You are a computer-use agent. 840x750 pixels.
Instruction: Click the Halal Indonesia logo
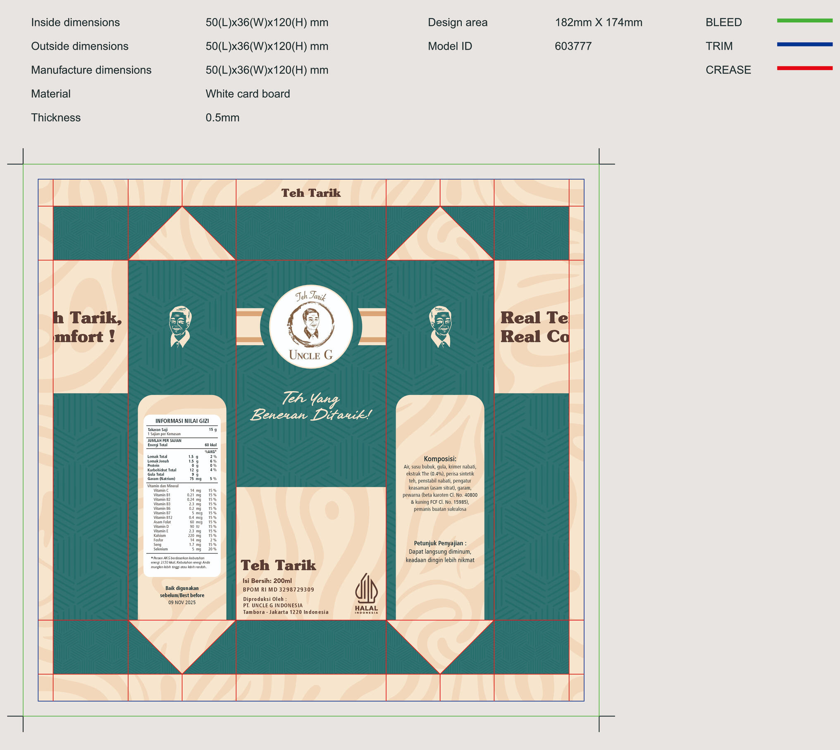366,593
